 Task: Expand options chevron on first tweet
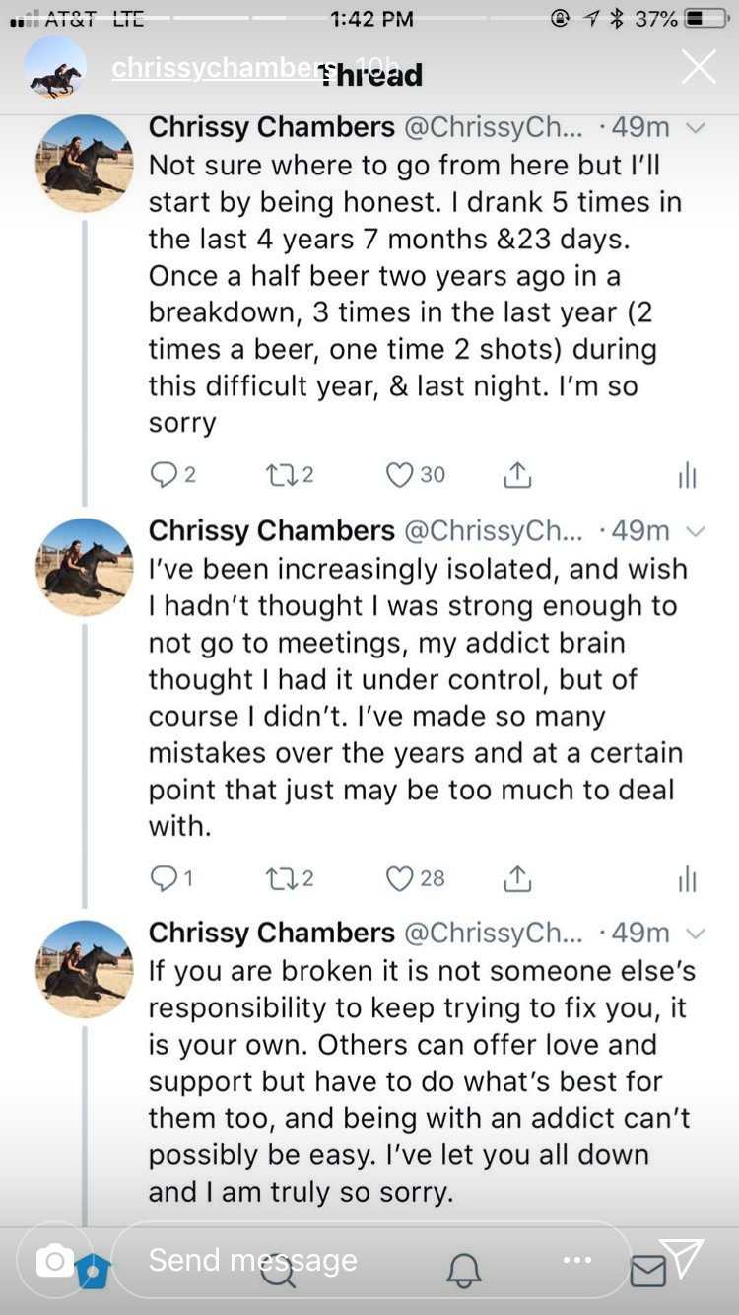click(696, 128)
